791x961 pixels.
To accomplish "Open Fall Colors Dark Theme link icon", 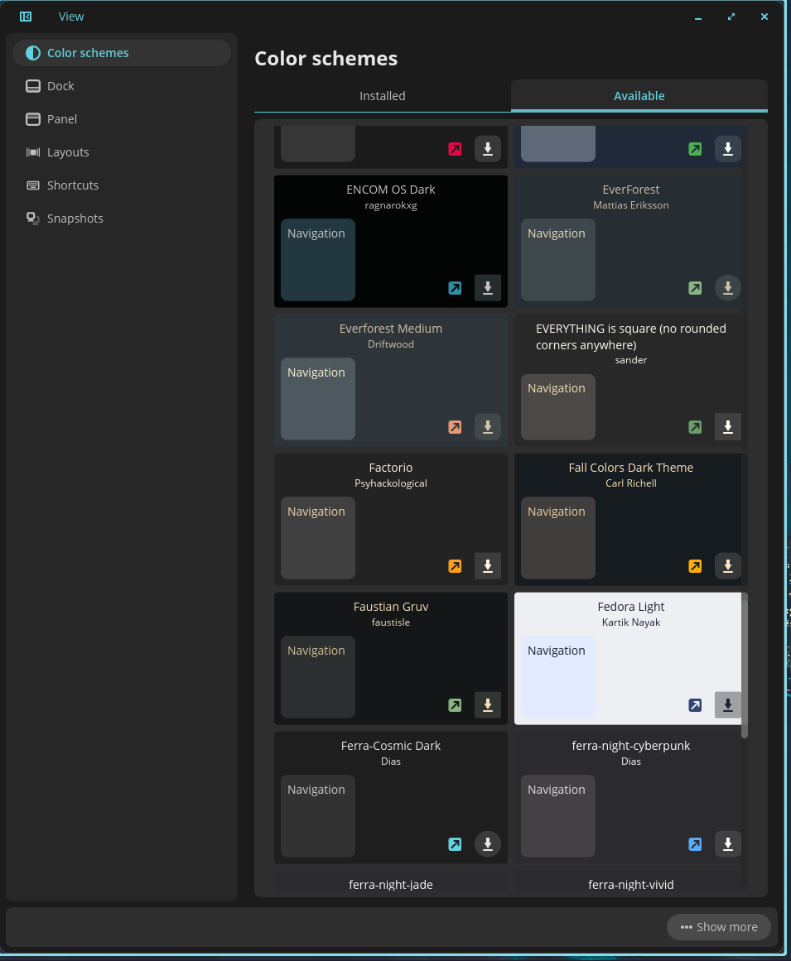I will point(695,566).
